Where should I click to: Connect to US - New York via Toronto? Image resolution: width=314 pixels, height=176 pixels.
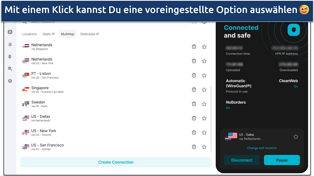[x=44, y=132]
